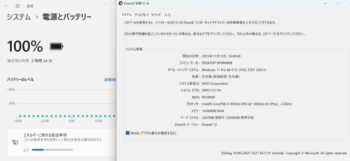Click the システム情報 group label
The image size is (350, 161).
134,49
